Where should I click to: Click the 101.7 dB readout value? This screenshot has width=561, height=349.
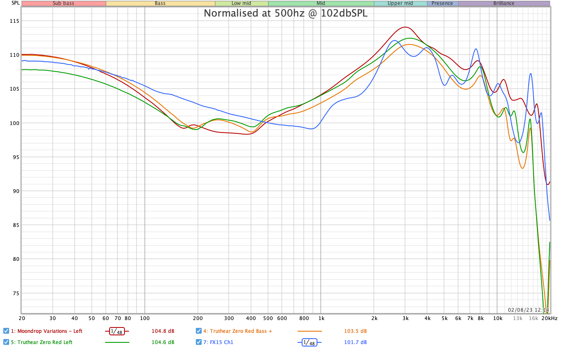[355, 342]
